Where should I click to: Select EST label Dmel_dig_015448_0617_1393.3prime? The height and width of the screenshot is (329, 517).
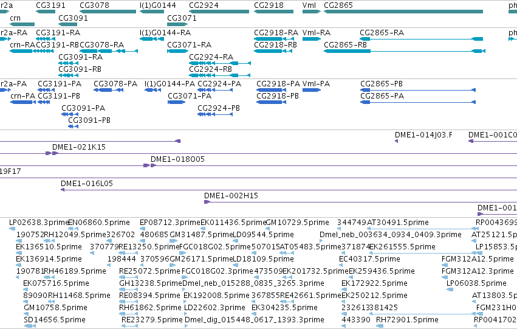[x=254, y=320]
